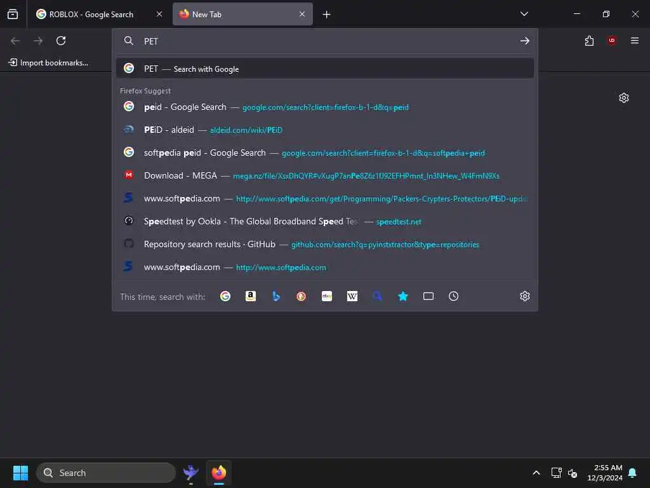Viewport: 650px width, 488px height.
Task: Search this time with Wikipedia icon
Action: coord(352,296)
